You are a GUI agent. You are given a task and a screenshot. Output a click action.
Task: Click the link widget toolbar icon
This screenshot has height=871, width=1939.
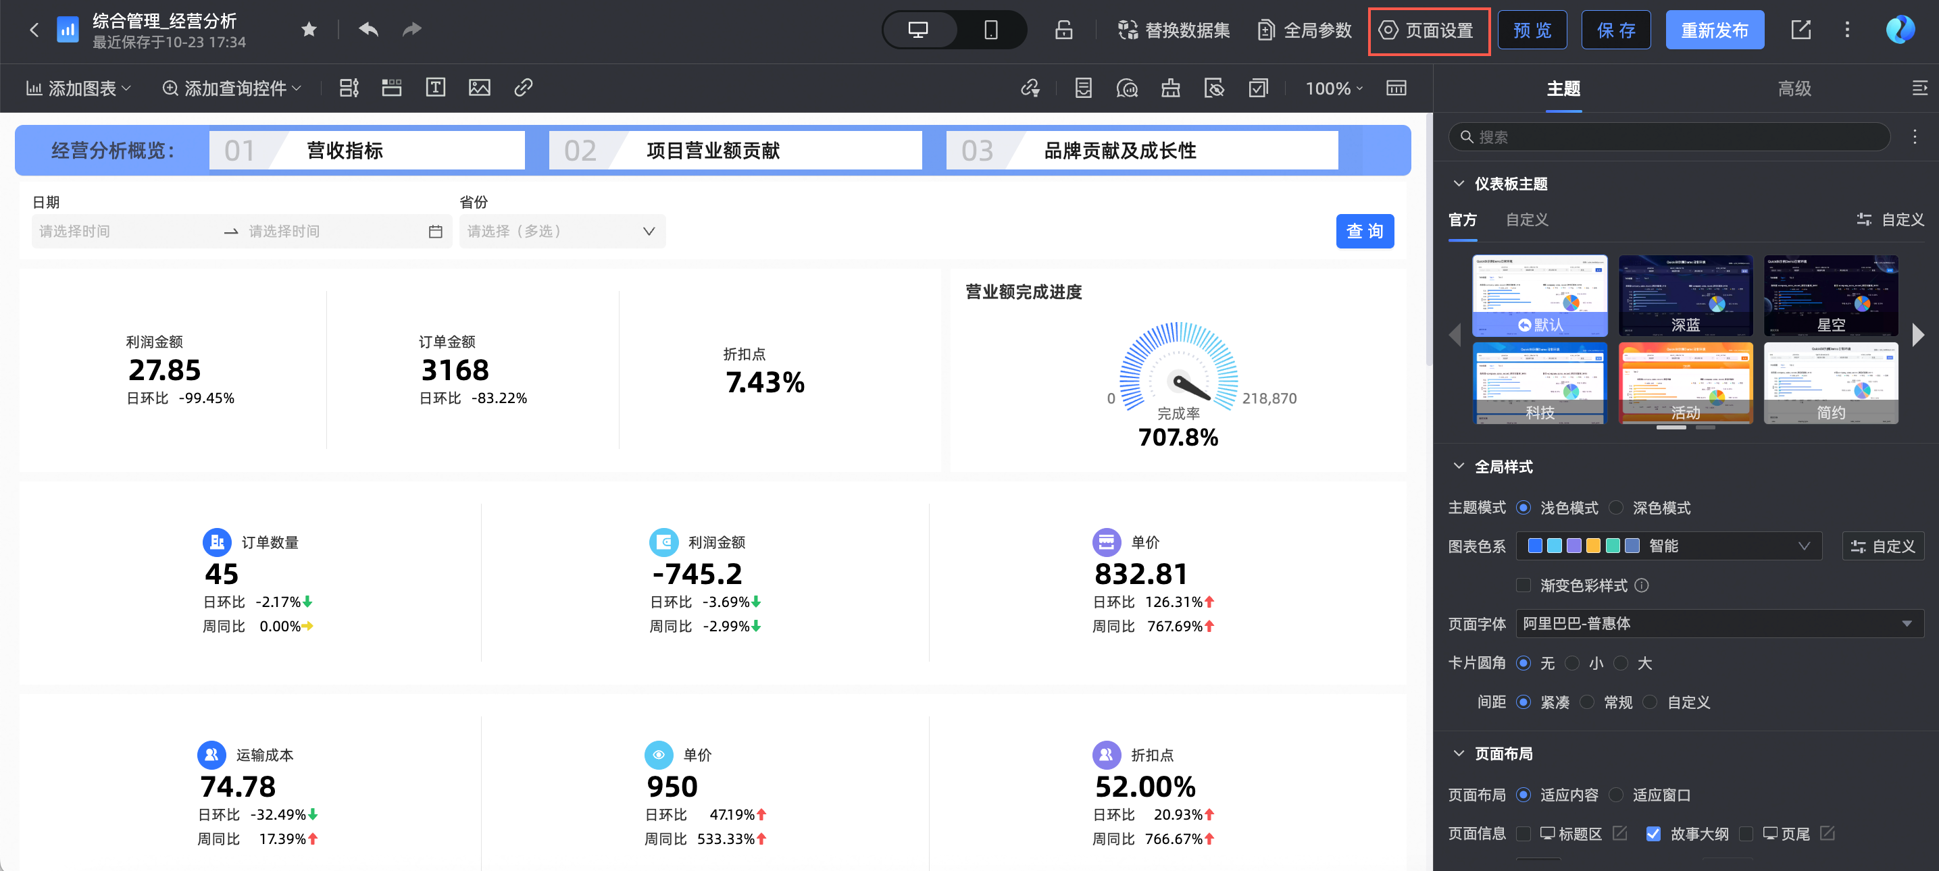[523, 88]
